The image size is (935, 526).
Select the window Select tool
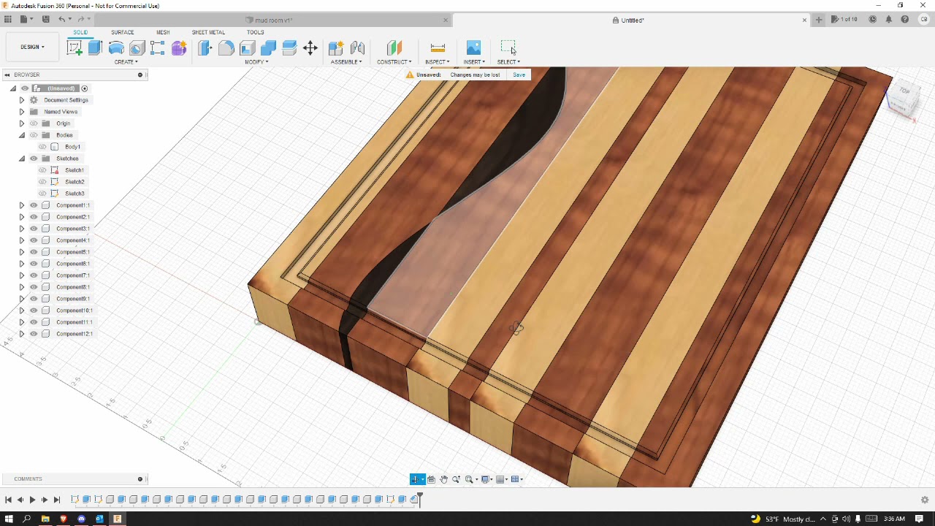(508, 48)
